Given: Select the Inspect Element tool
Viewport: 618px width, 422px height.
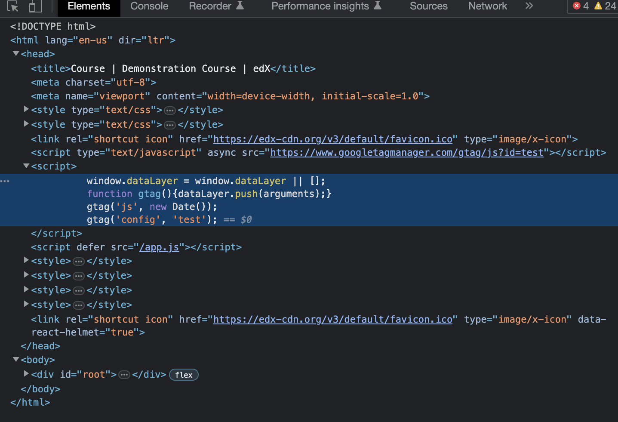Looking at the screenshot, I should (x=12, y=6).
